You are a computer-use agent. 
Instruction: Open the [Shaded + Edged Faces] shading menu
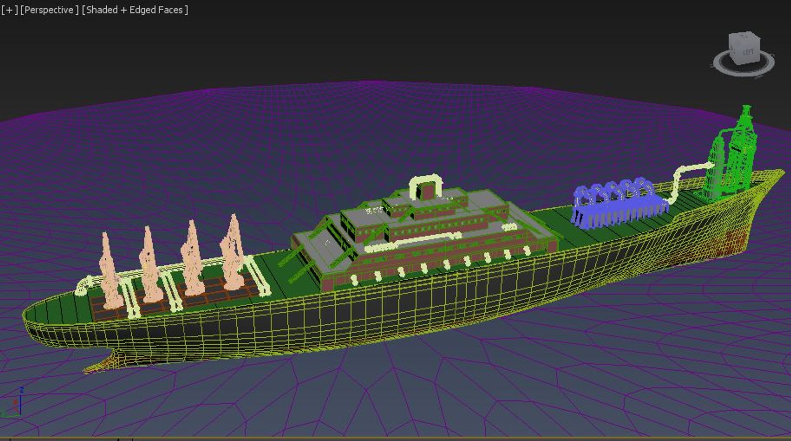(x=135, y=10)
